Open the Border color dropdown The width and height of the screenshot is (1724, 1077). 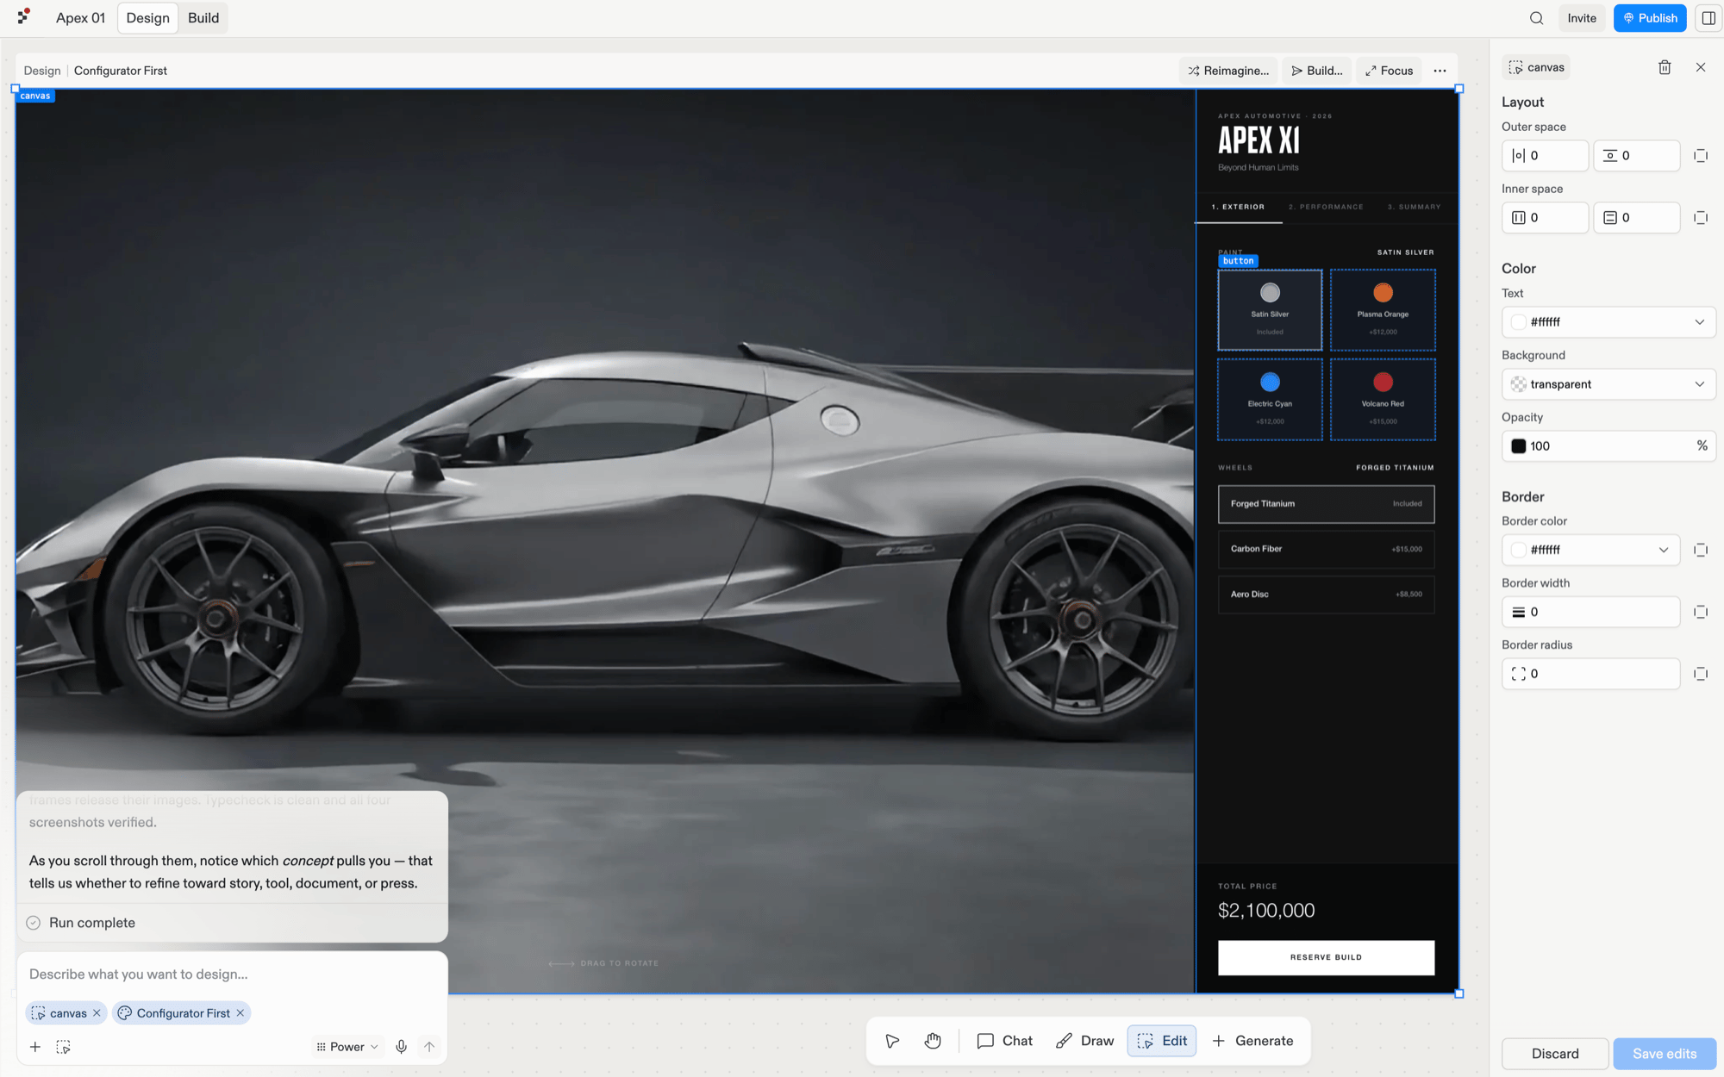pos(1590,550)
